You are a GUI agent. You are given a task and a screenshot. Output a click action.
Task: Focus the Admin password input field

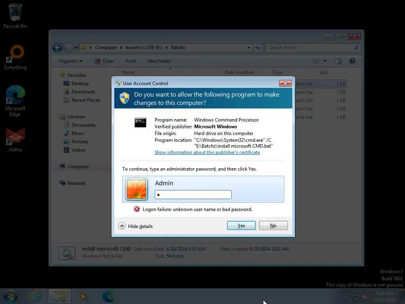pos(193,195)
